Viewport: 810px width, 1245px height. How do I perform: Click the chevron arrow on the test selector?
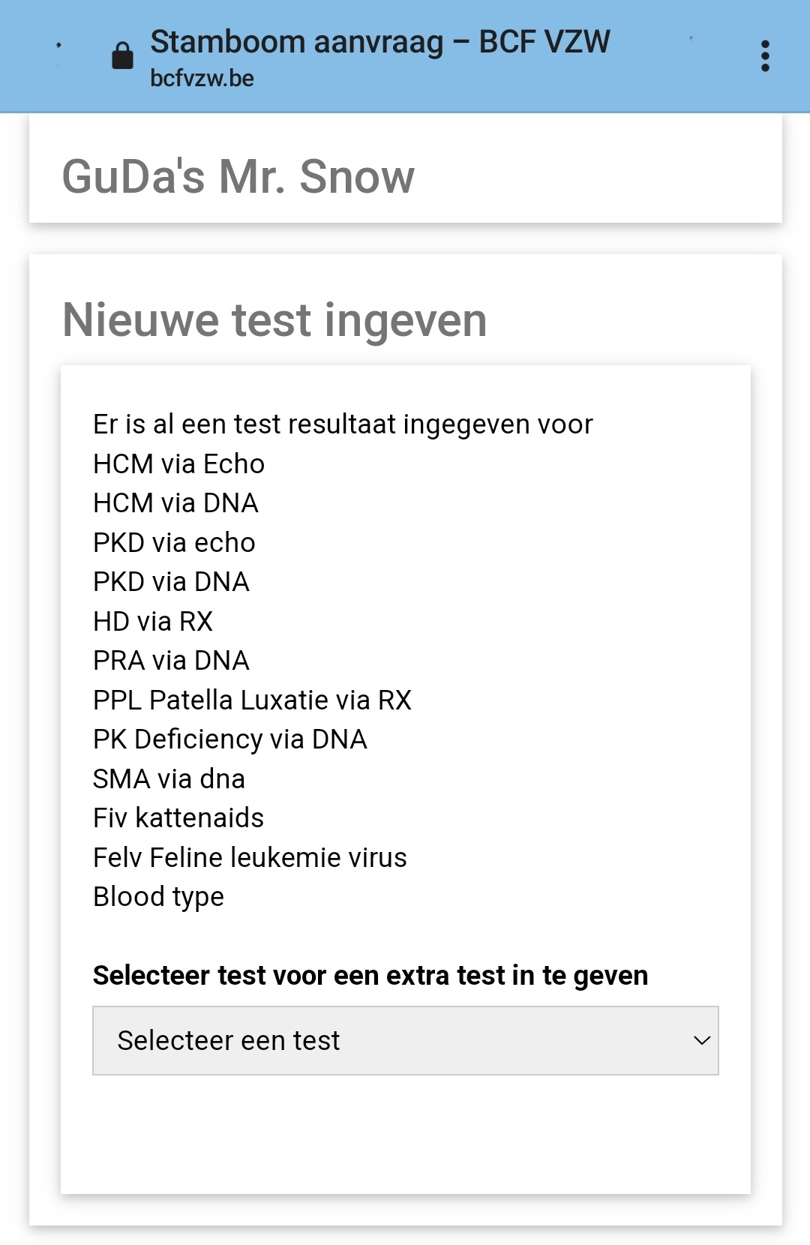(x=702, y=1040)
